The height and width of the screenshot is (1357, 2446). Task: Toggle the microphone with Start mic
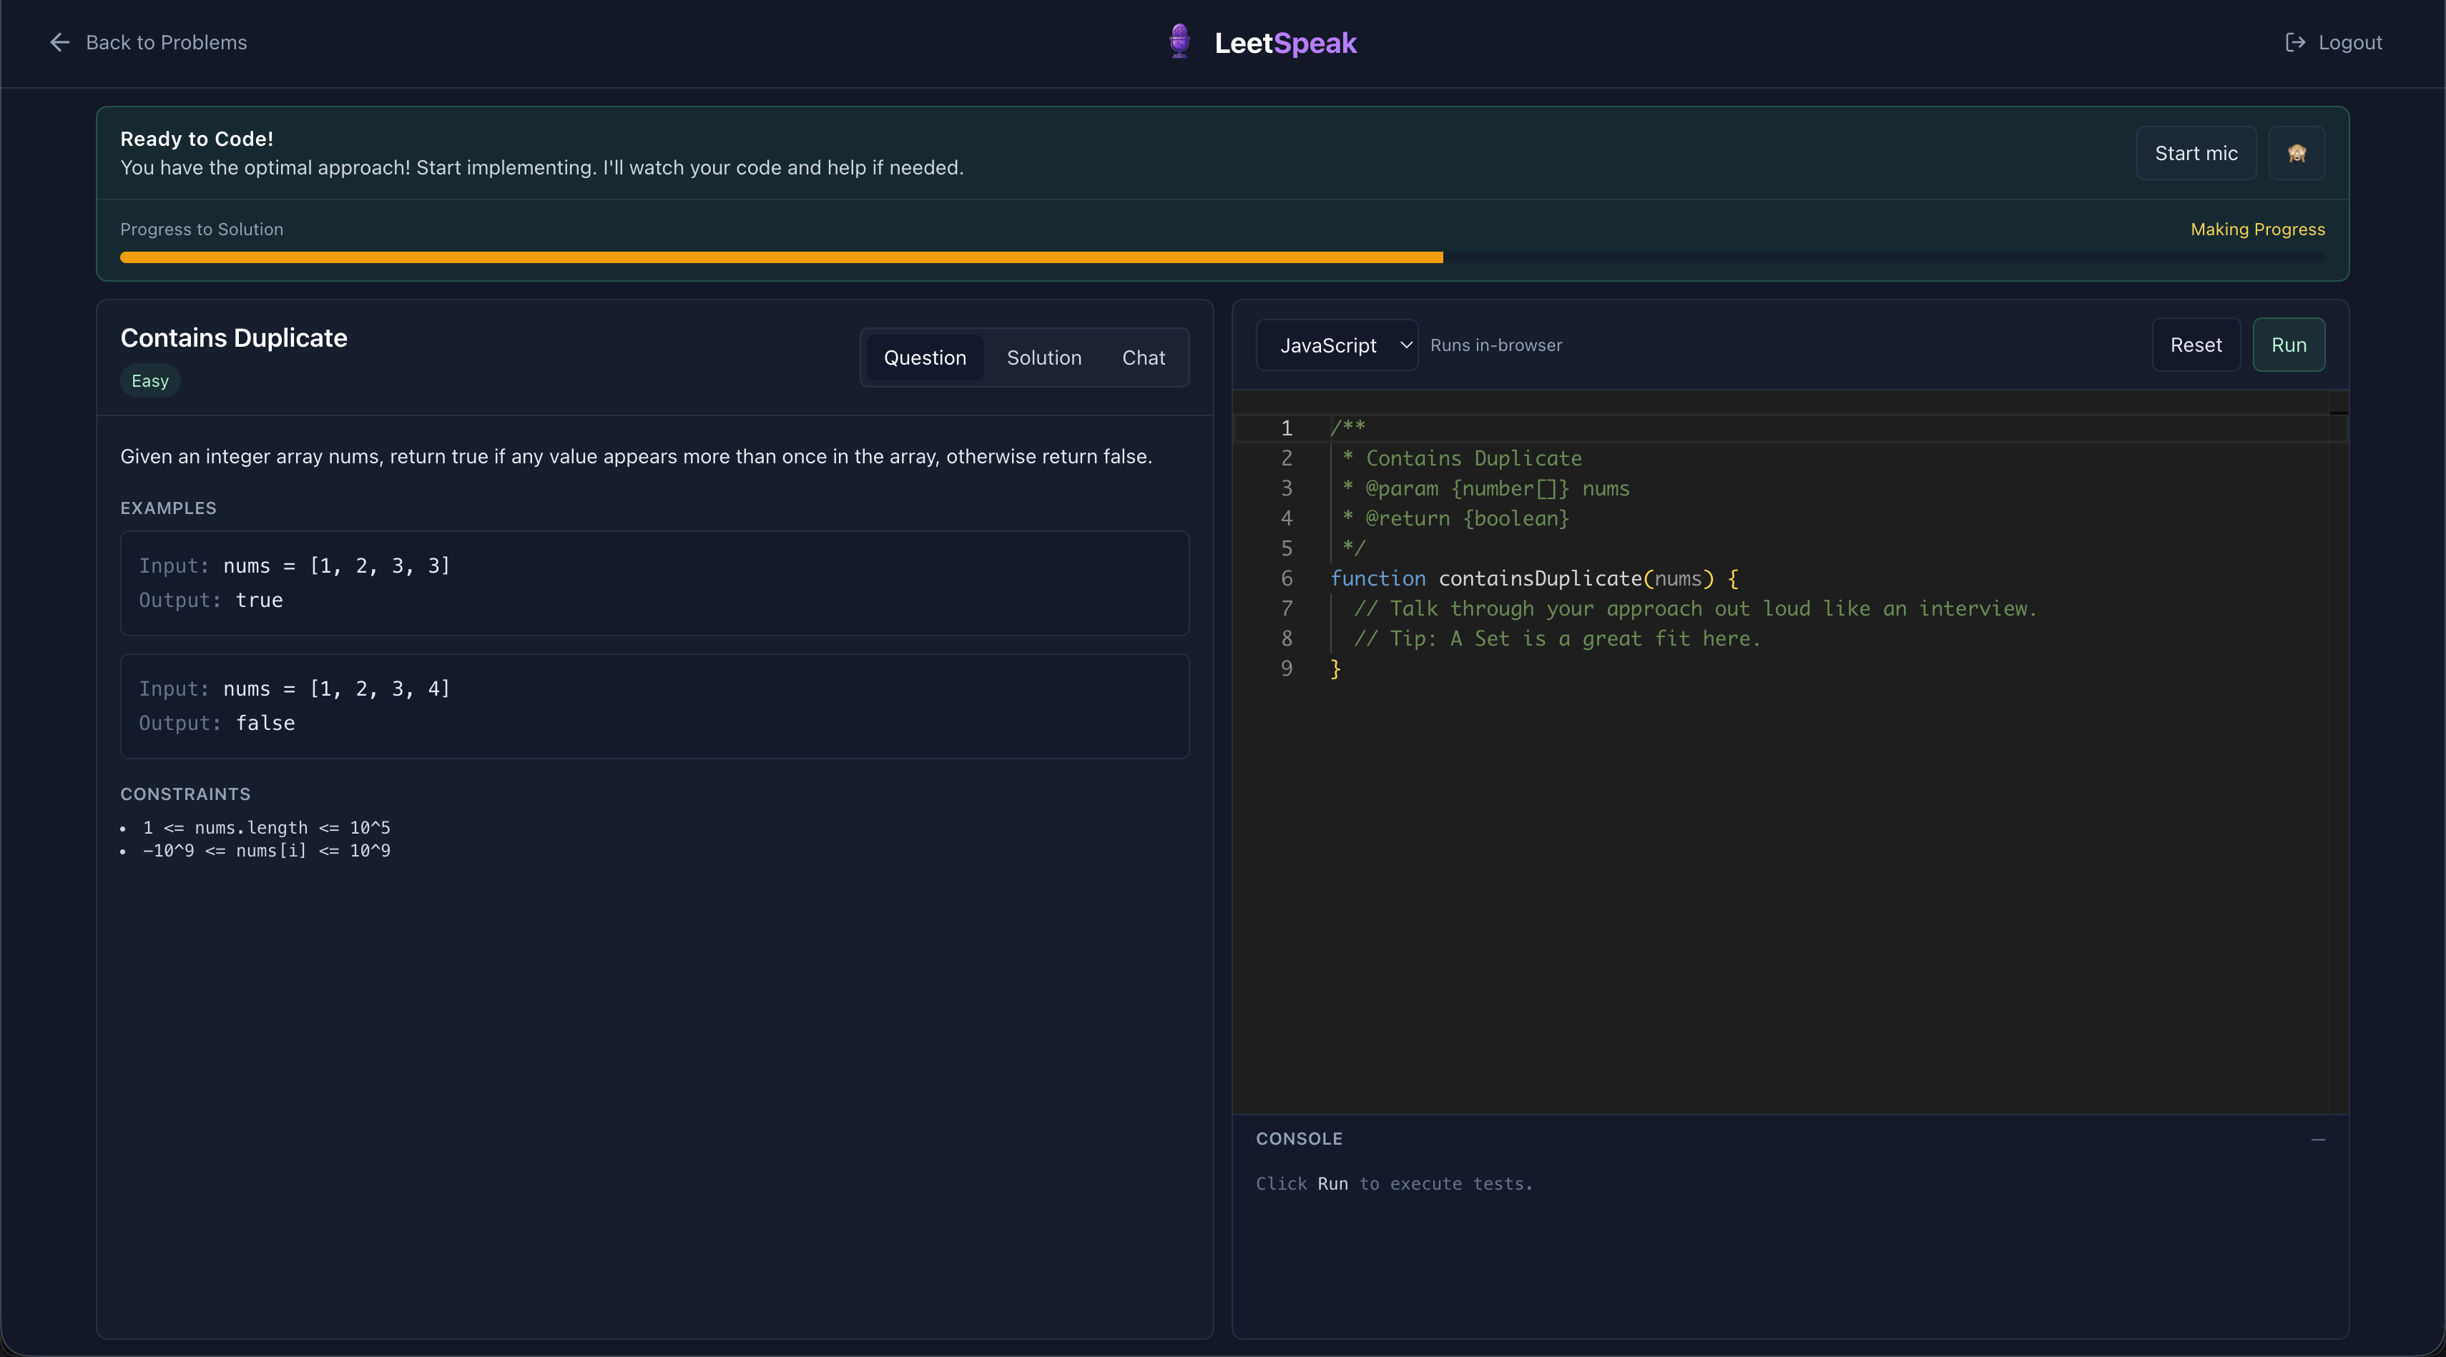pos(2196,153)
